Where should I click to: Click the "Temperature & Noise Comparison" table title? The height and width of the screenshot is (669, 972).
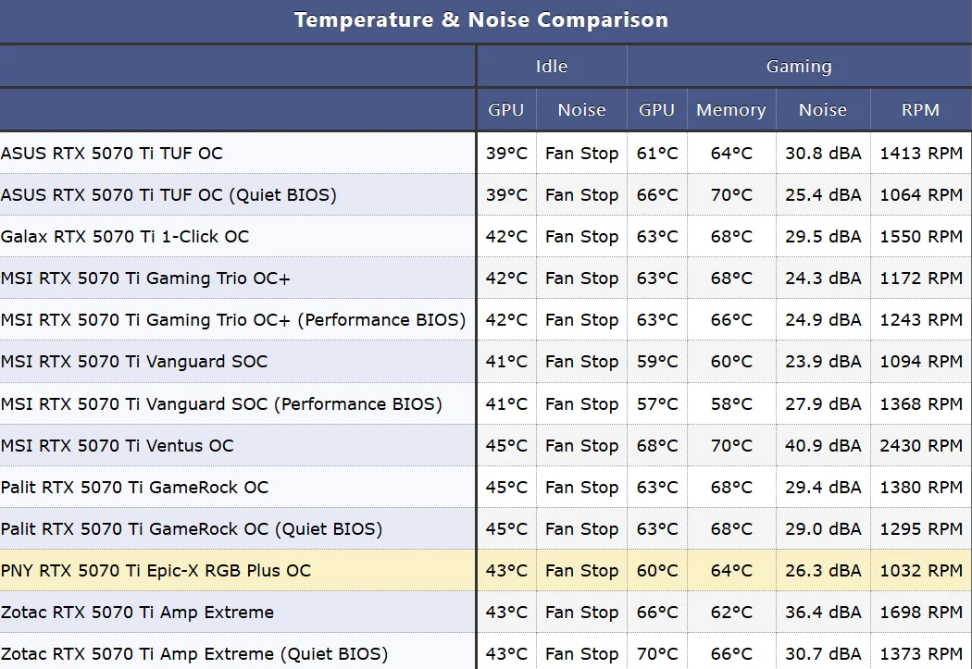[x=480, y=20]
